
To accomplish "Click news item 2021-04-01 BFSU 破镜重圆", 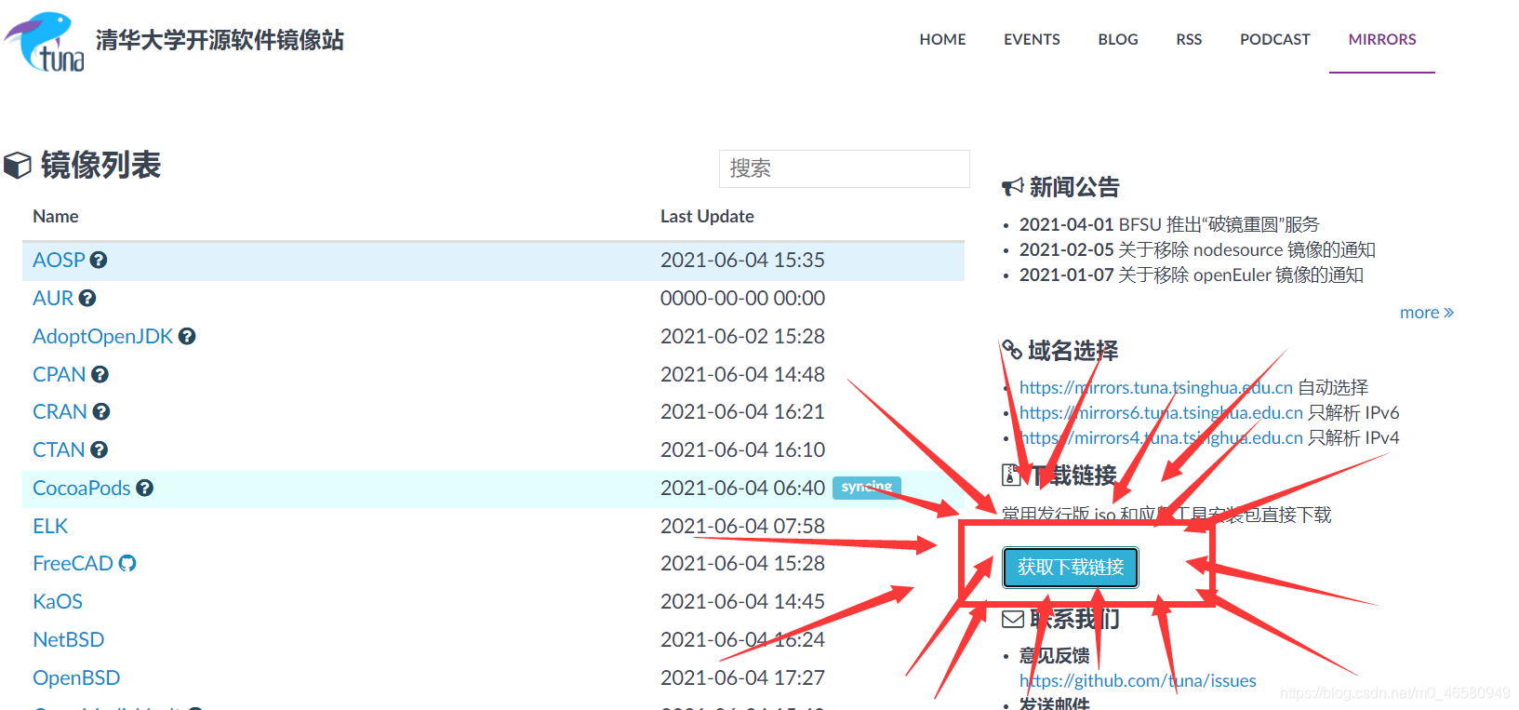I will [x=1169, y=225].
